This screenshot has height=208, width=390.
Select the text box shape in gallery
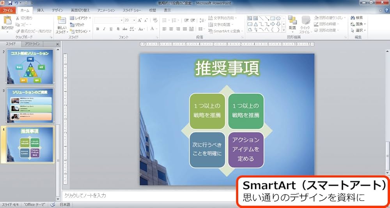(250, 18)
